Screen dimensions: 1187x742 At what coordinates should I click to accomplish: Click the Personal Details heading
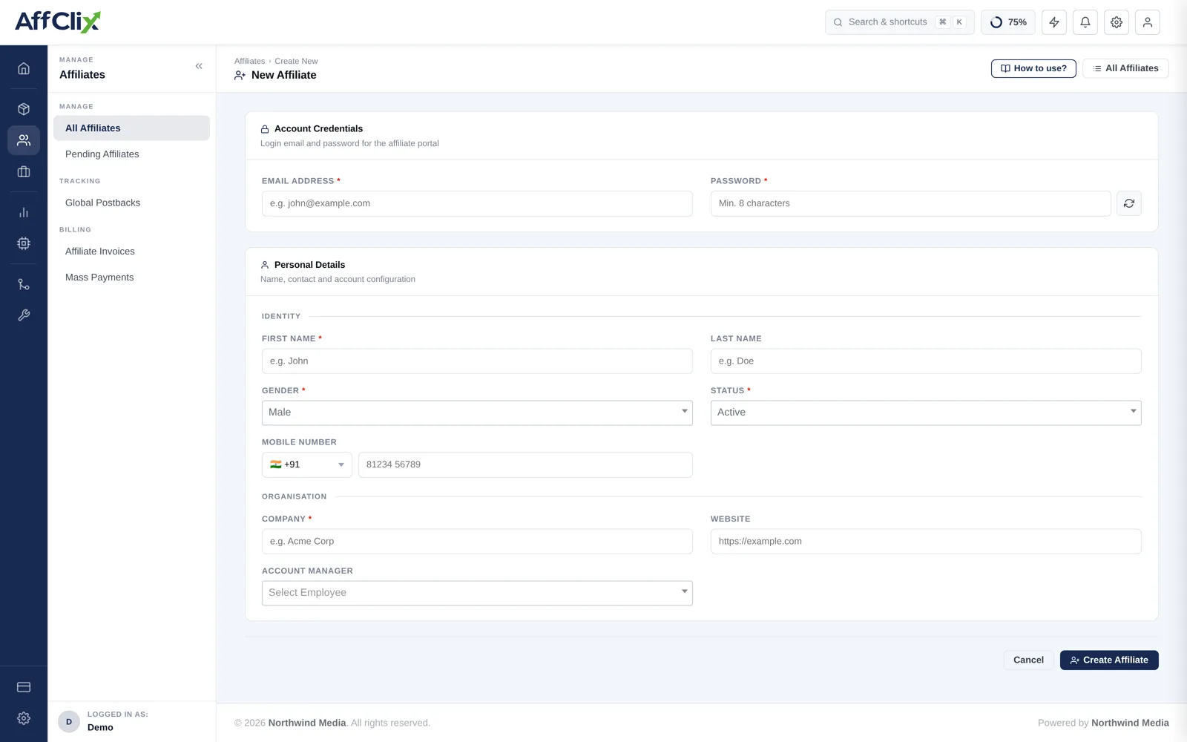point(309,265)
